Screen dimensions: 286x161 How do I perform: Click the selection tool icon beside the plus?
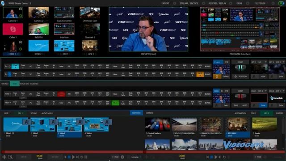(10, 157)
